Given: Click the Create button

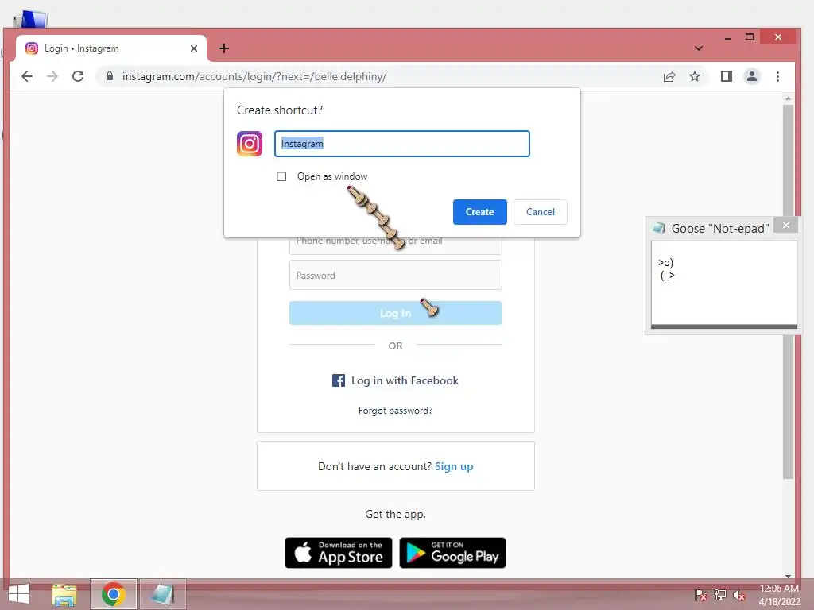Looking at the screenshot, I should (479, 211).
